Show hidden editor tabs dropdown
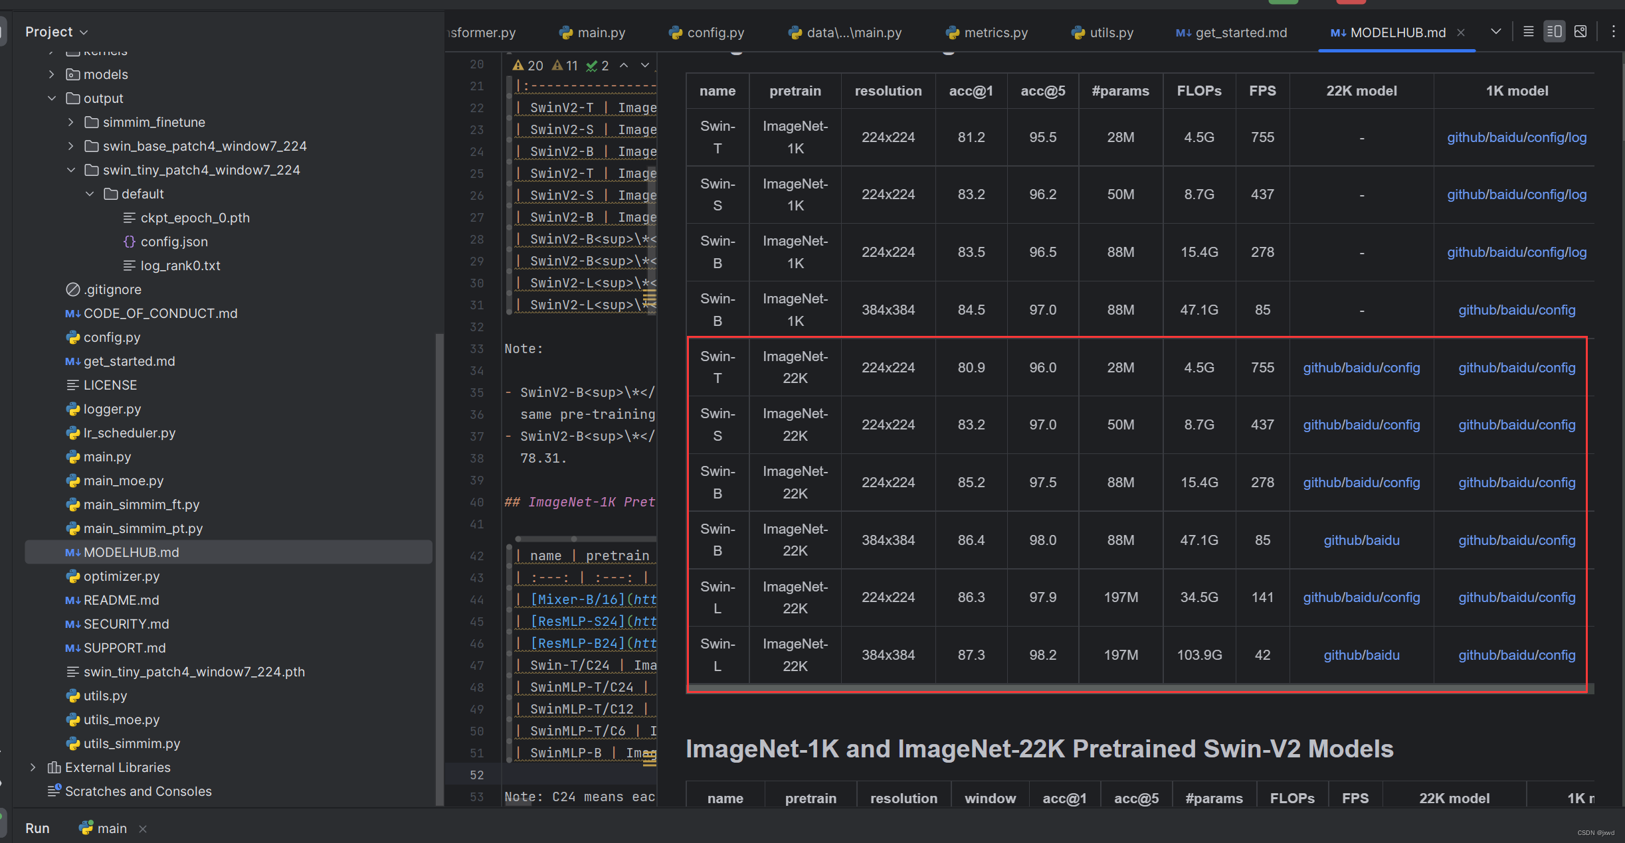1625x843 pixels. point(1496,32)
